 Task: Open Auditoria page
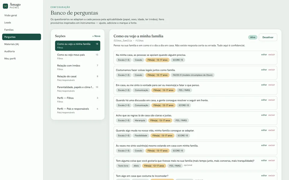point(22,51)
